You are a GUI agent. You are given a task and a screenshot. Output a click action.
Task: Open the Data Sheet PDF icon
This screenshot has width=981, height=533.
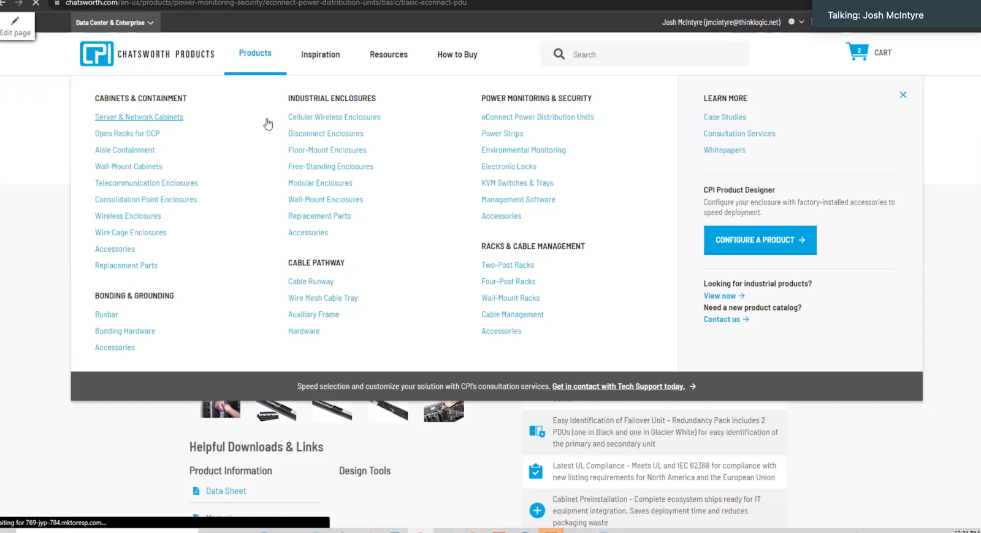coord(196,491)
